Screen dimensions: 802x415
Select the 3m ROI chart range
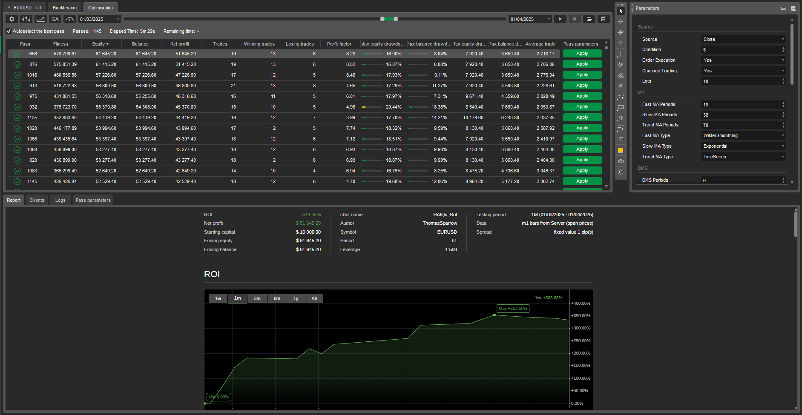point(257,298)
